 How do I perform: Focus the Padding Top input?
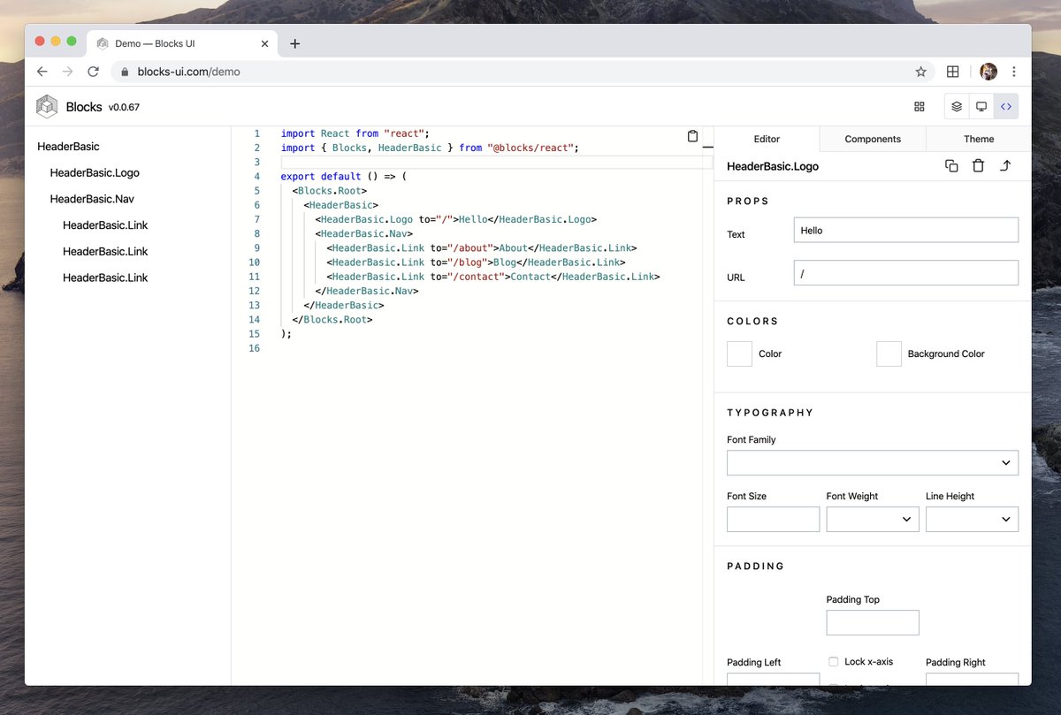[873, 622]
